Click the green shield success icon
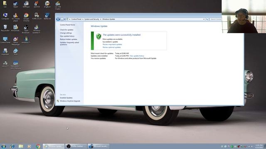The height and width of the screenshot is (149, 266). click(99, 36)
